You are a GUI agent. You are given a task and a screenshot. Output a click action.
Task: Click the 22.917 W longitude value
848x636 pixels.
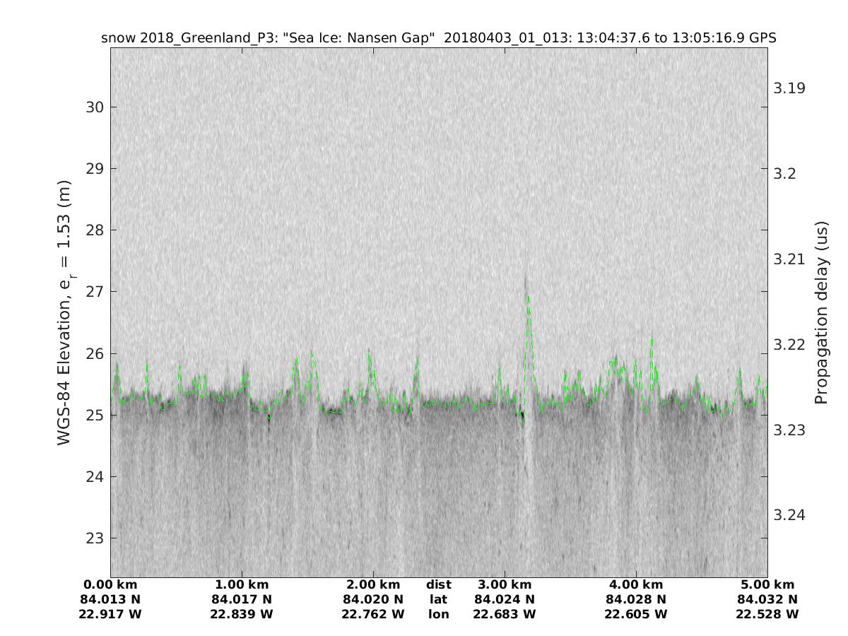tap(110, 614)
